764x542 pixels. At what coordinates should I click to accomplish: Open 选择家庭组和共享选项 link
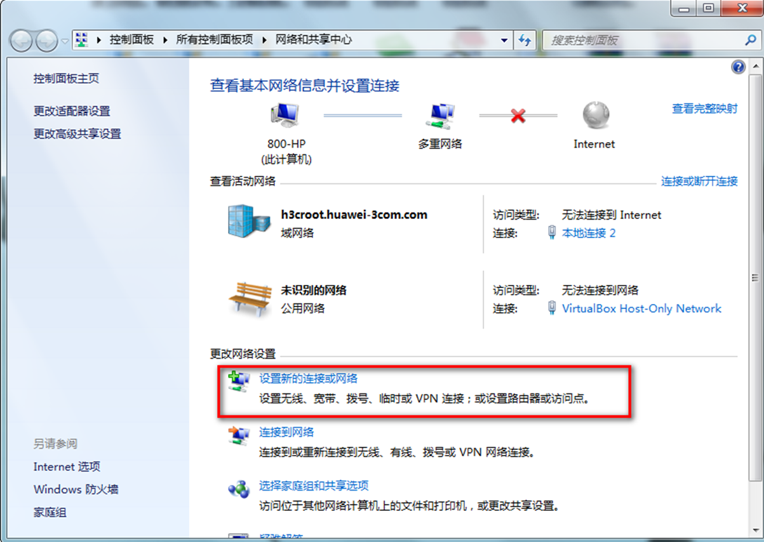coord(314,486)
